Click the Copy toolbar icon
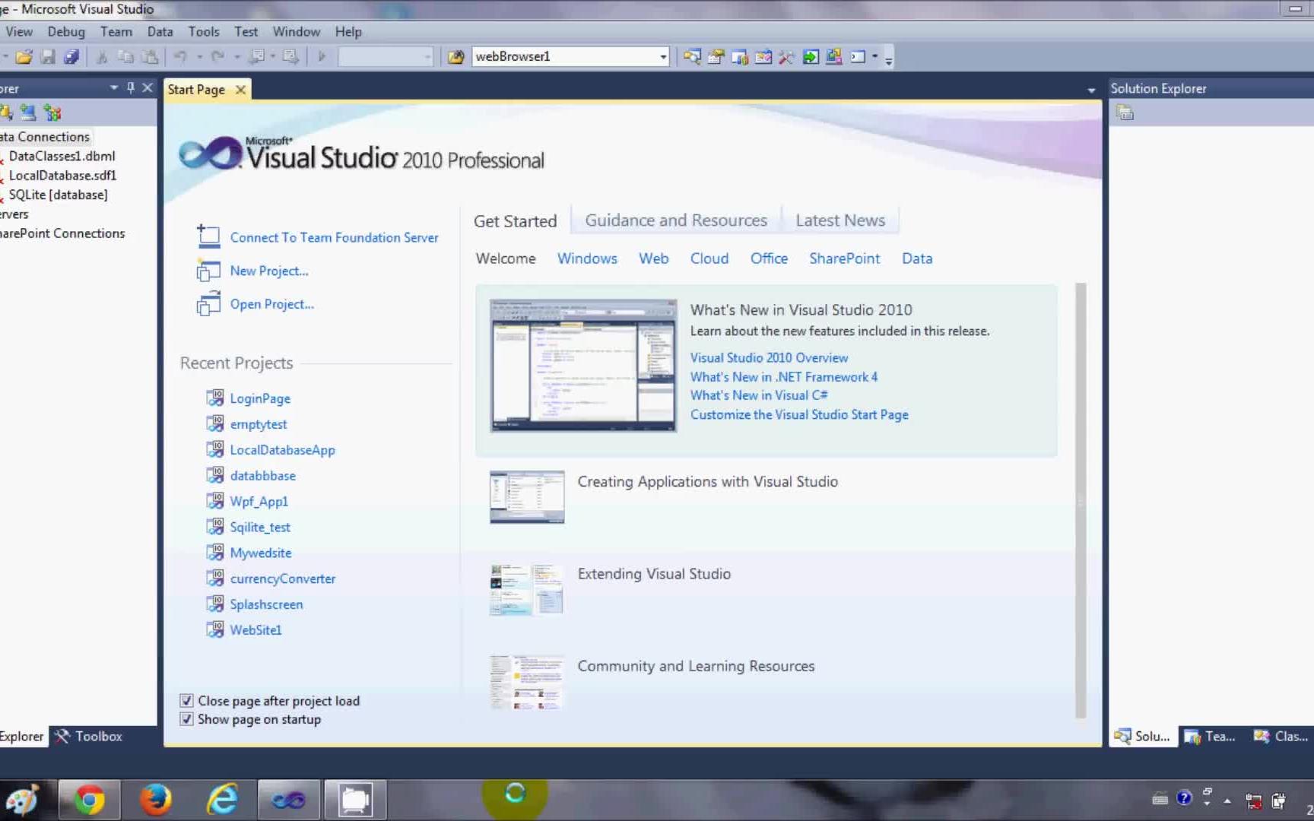The width and height of the screenshot is (1314, 821). (126, 56)
